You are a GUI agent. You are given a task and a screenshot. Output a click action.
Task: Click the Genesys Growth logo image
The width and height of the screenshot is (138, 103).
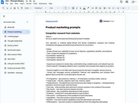(x=107, y=21)
